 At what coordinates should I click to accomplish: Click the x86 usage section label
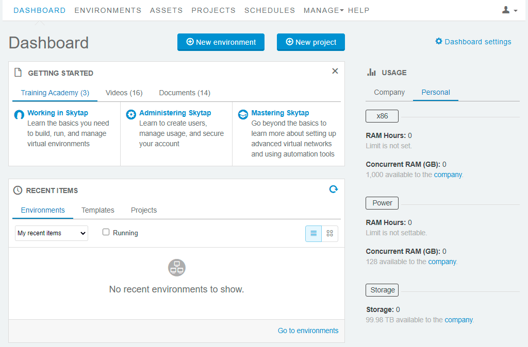tap(382, 116)
